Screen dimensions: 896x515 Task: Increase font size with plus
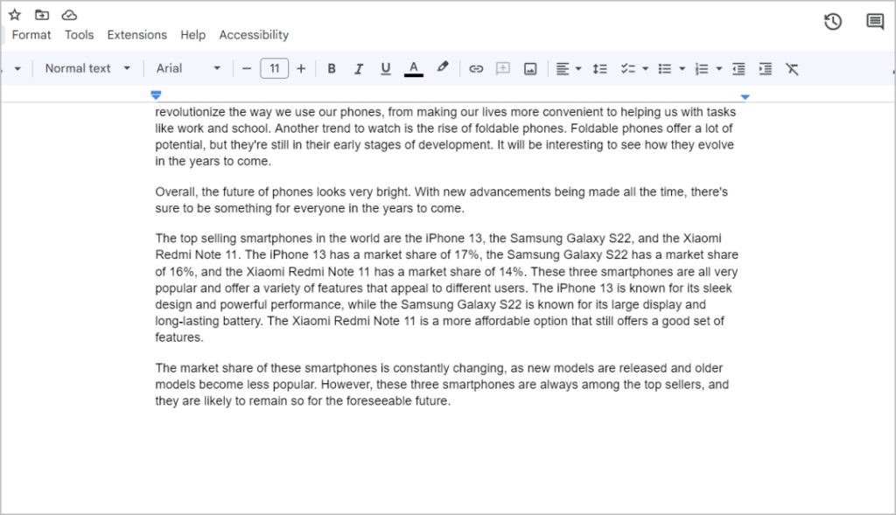tap(301, 68)
